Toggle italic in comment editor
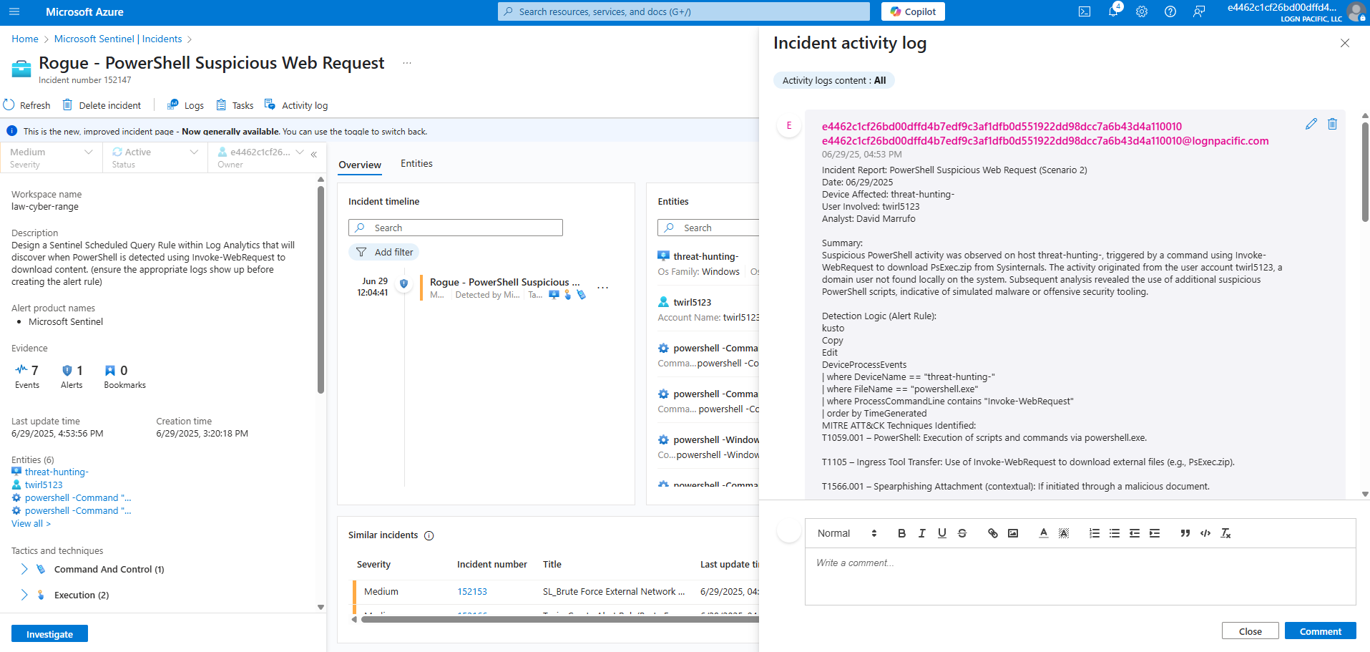 [921, 533]
